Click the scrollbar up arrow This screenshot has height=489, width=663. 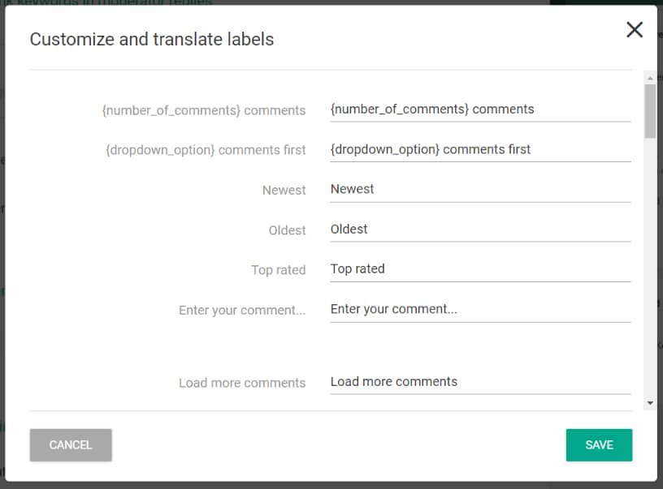coord(650,78)
